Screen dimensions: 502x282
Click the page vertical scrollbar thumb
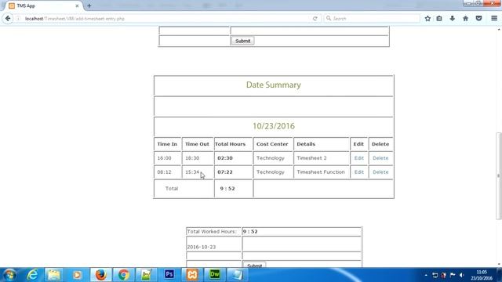(499, 175)
